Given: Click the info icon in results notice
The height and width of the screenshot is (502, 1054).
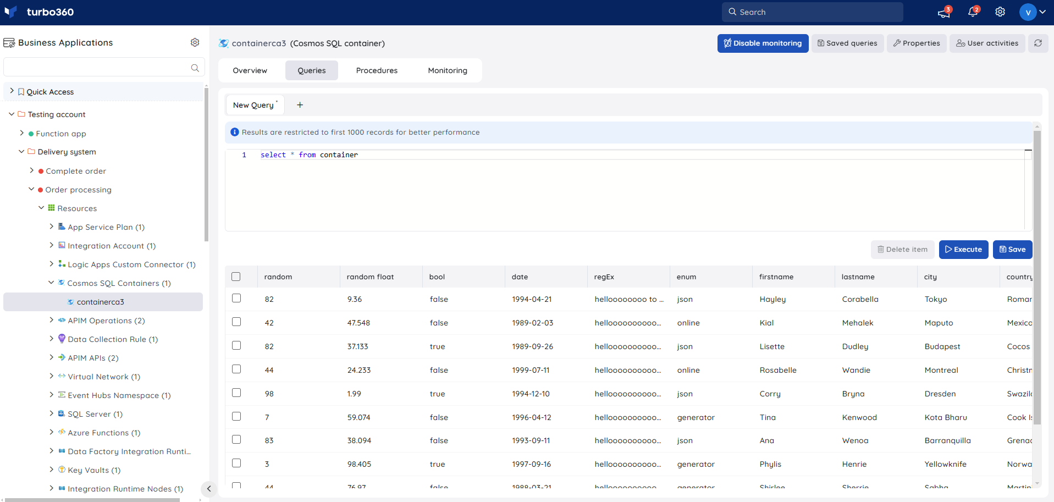Looking at the screenshot, I should (x=235, y=132).
